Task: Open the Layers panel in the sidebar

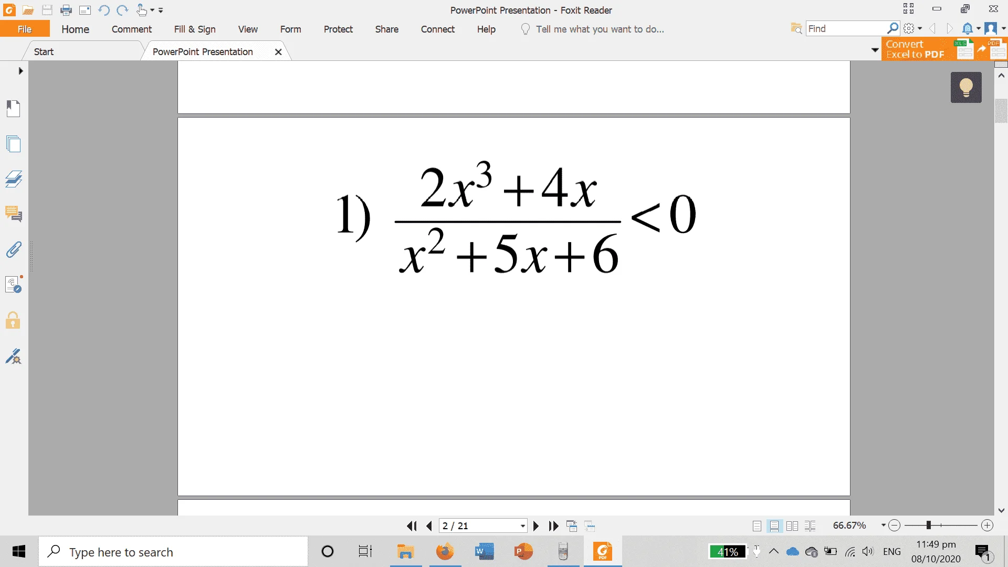Action: pos(13,179)
